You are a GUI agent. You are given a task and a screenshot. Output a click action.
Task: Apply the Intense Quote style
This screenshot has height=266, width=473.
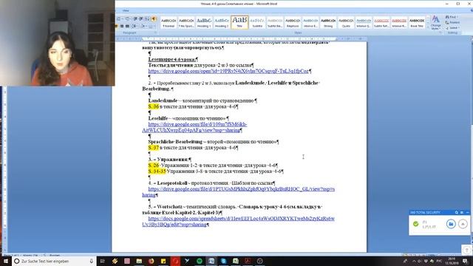[x=364, y=23]
